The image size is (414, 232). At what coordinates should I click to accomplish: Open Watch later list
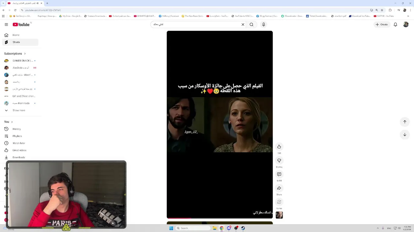coord(20,143)
